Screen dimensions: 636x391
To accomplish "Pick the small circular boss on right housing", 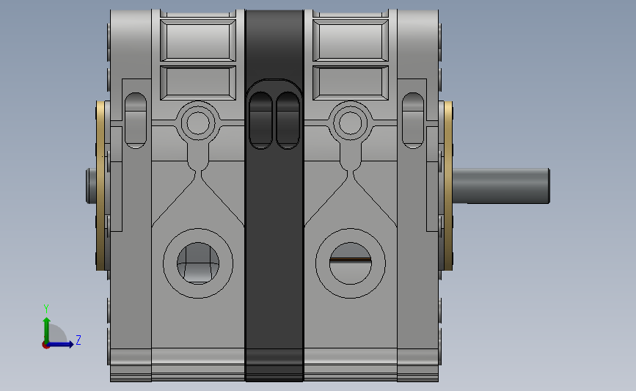I will (x=351, y=123).
